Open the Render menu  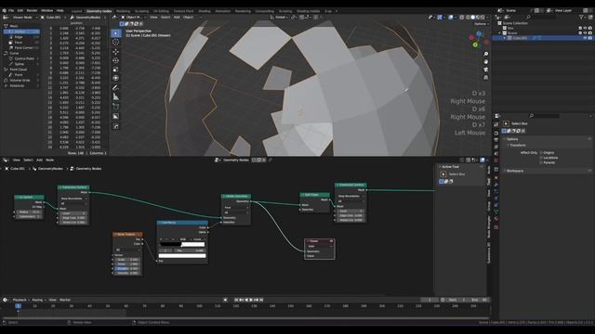[32, 10]
